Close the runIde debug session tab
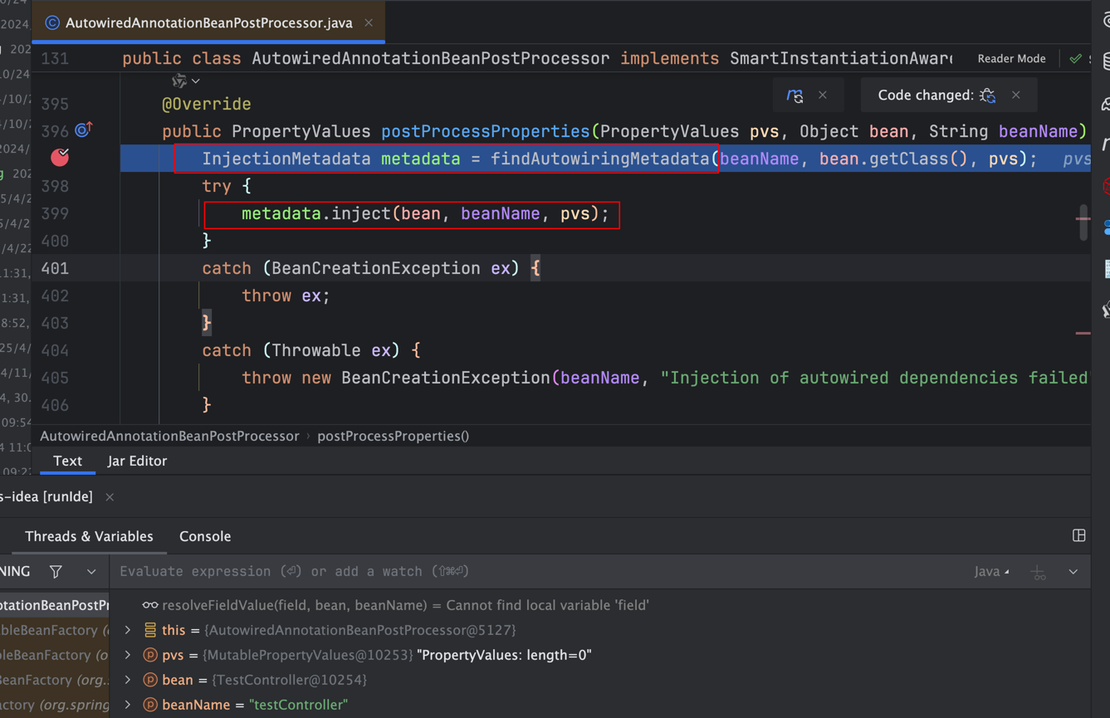The width and height of the screenshot is (1110, 718). tap(110, 497)
